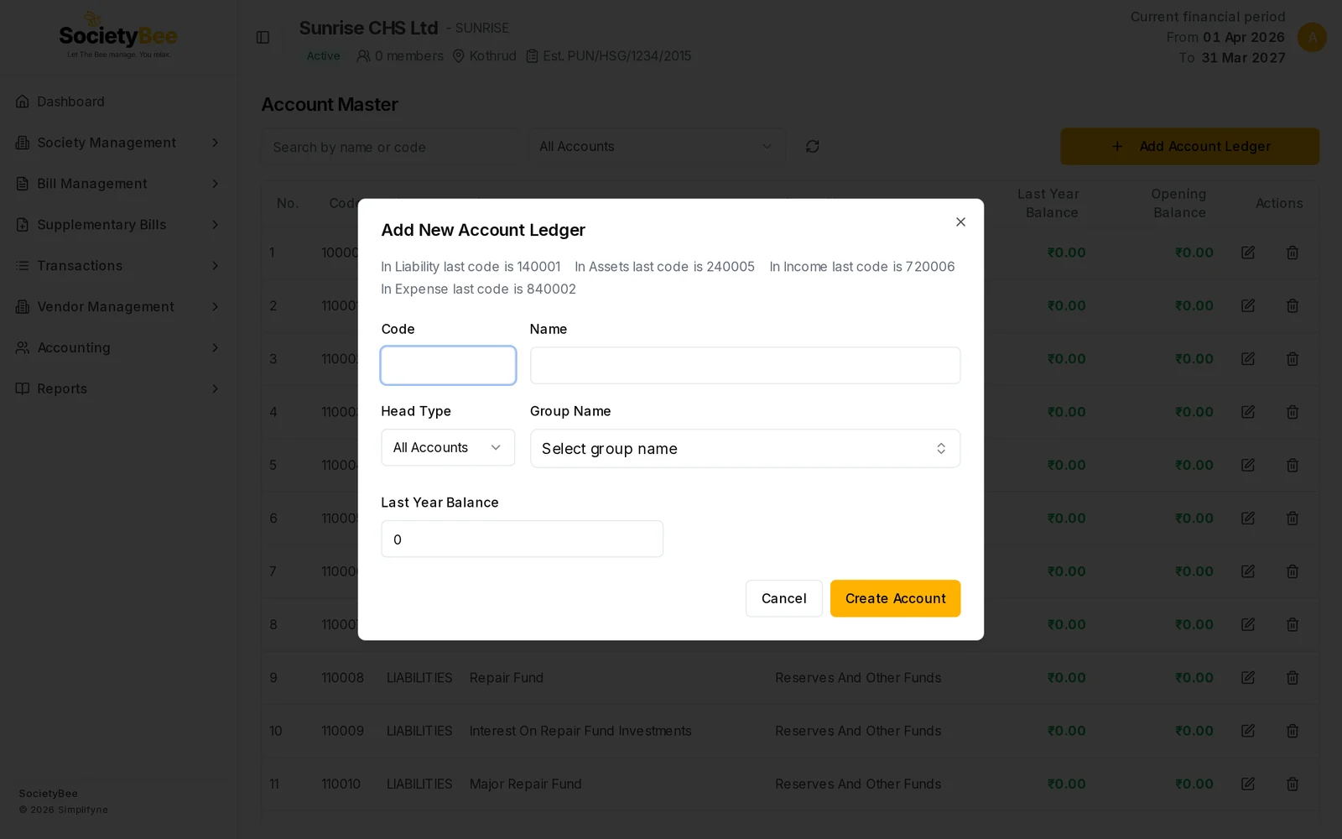Expand Transactions menu

(117, 266)
